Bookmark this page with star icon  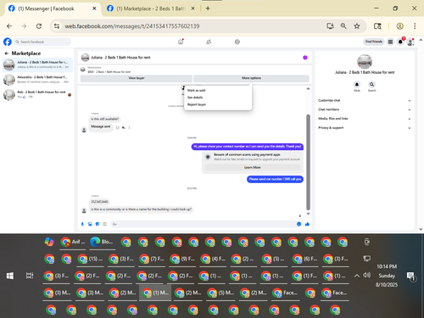[x=357, y=26]
